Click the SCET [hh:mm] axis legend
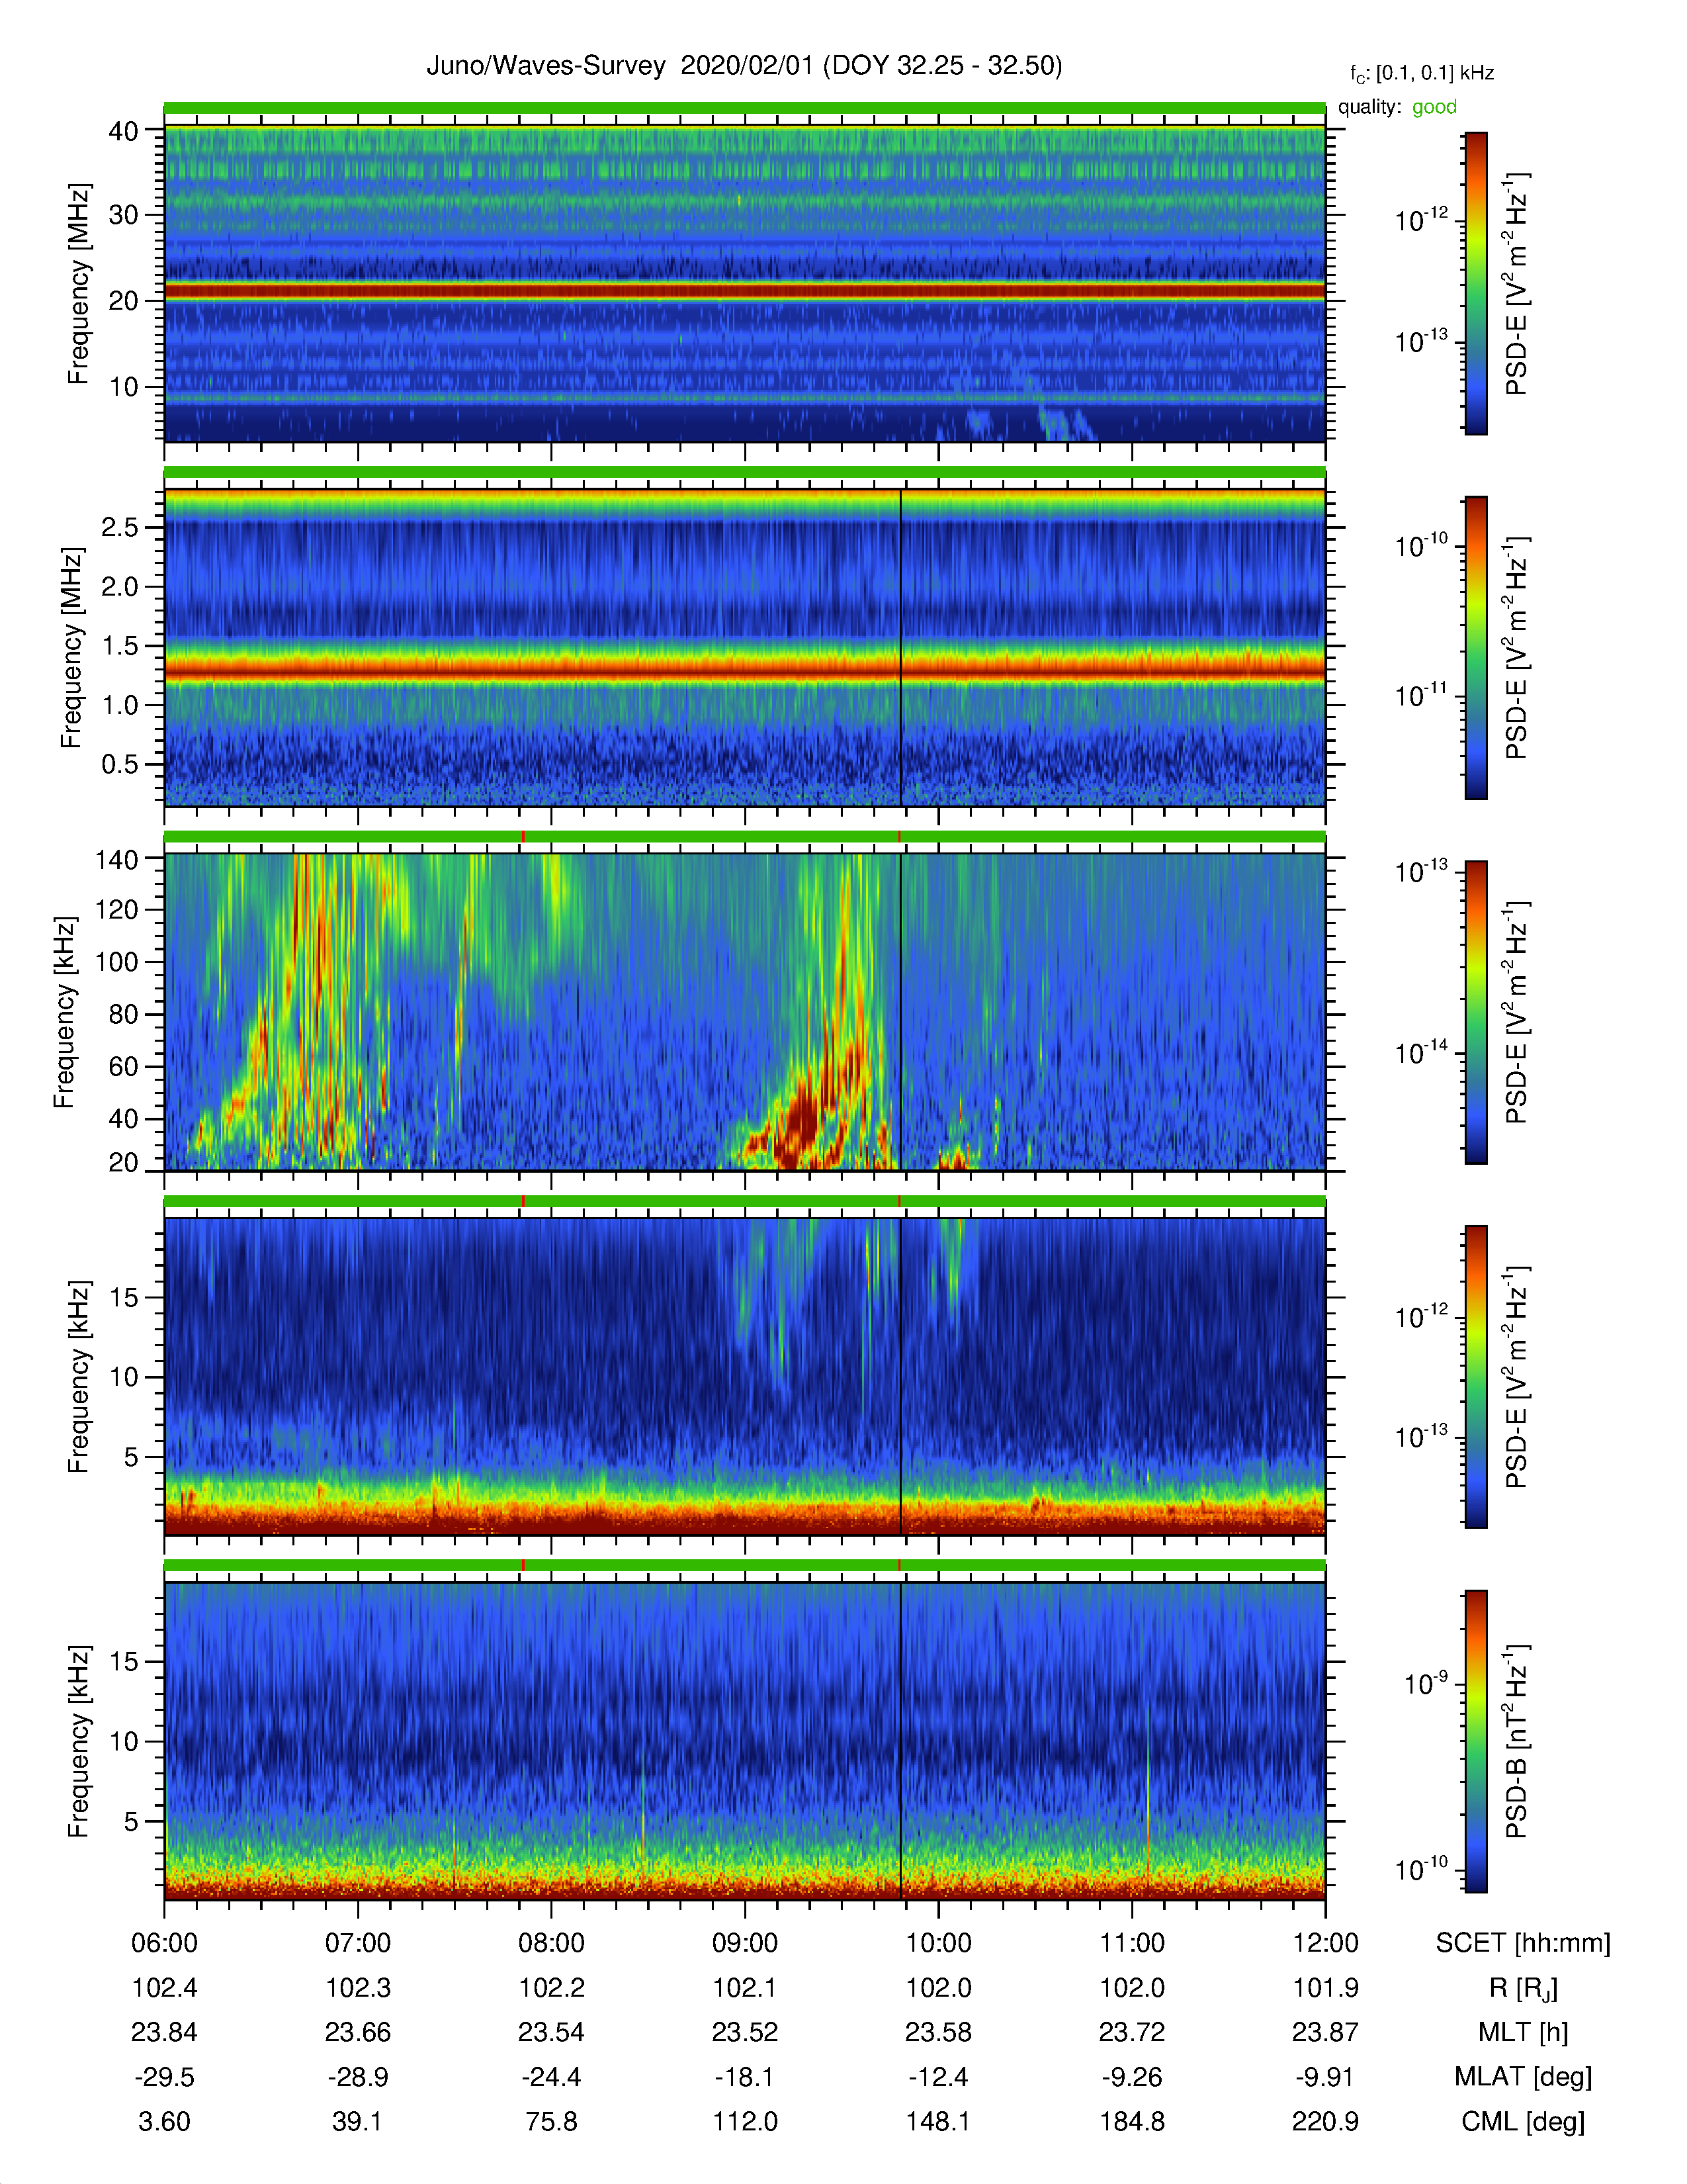This screenshot has height=2184, width=1687. (1523, 1943)
